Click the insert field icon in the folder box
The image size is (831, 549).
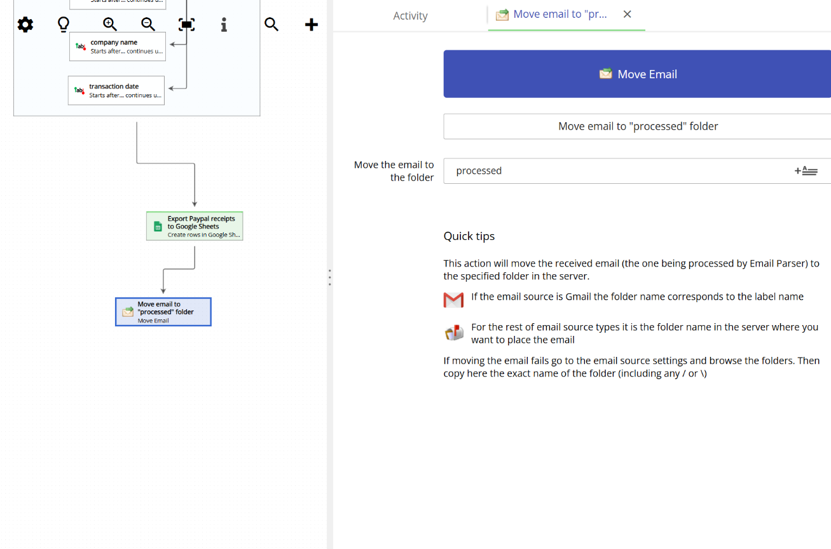pyautogui.click(x=806, y=170)
